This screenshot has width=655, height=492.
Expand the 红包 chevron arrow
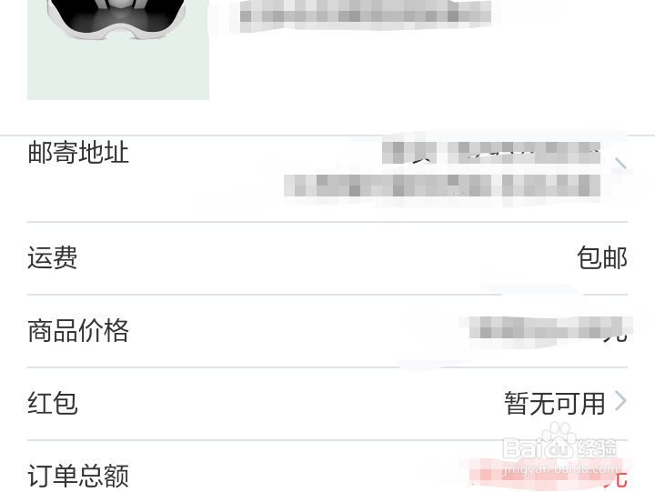621,401
